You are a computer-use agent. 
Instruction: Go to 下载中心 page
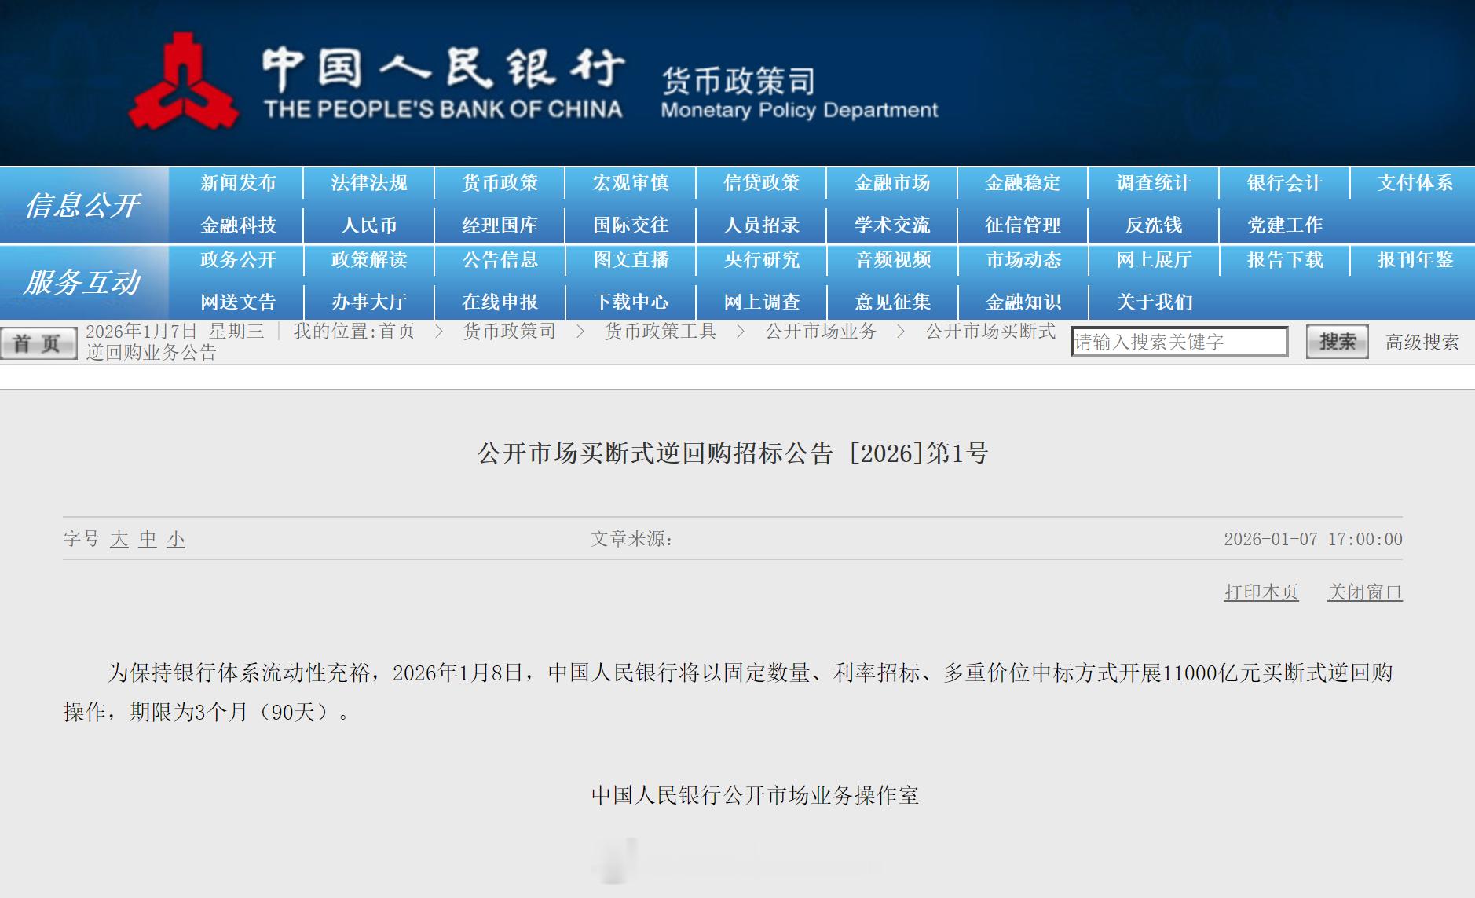coord(631,302)
